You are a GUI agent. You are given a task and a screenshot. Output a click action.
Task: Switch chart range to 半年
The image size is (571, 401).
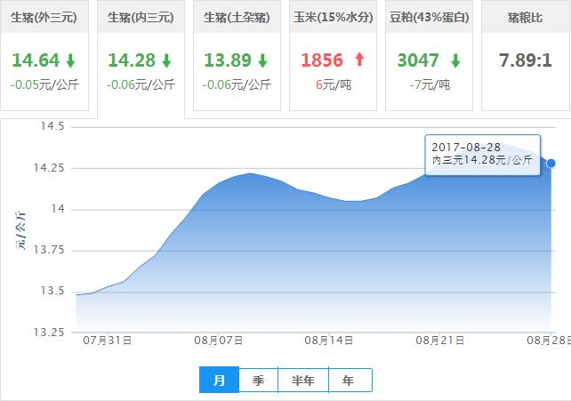pyautogui.click(x=303, y=381)
